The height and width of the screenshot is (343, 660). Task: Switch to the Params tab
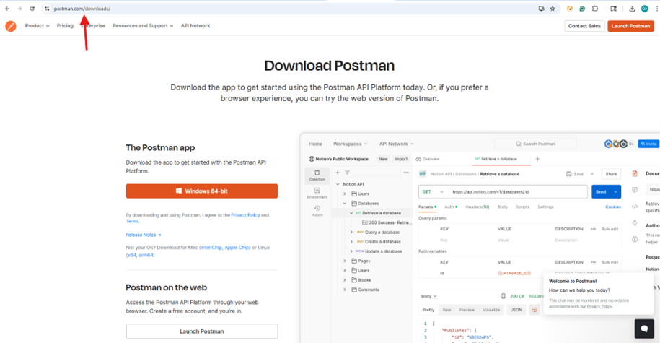coord(427,207)
